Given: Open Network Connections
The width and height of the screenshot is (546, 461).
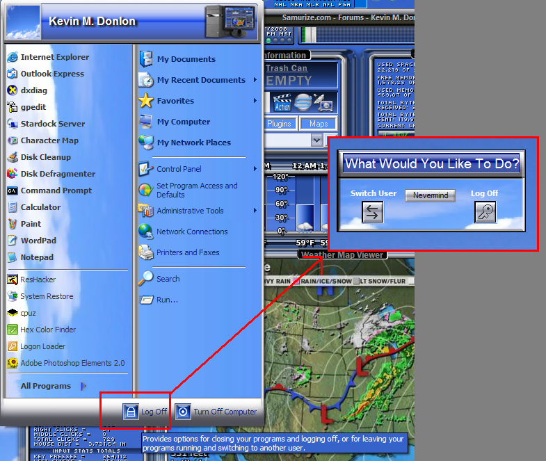Looking at the screenshot, I should [x=183, y=232].
